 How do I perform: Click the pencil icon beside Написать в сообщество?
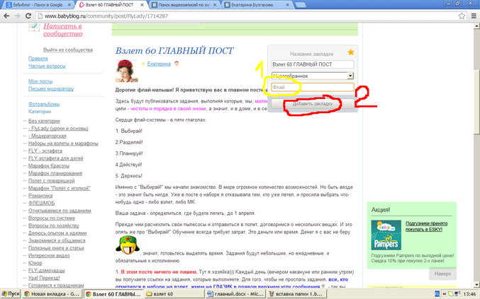tap(33, 26)
